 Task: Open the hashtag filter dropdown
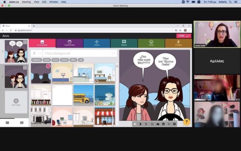click(37, 53)
